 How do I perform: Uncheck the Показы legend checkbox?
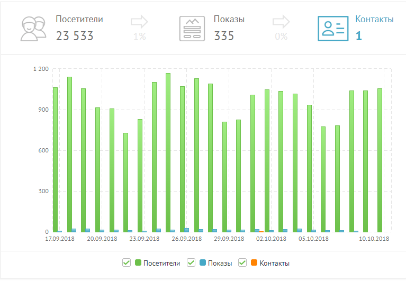click(x=191, y=262)
